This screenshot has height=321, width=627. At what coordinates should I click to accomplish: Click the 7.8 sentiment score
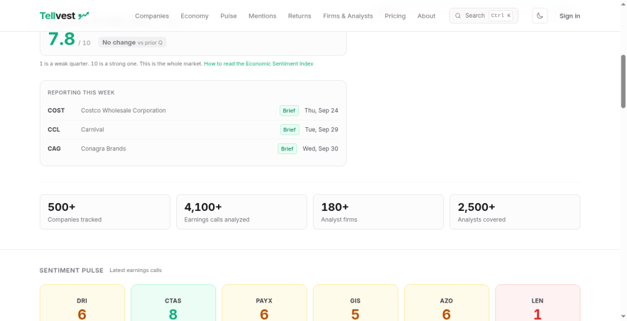[62, 39]
